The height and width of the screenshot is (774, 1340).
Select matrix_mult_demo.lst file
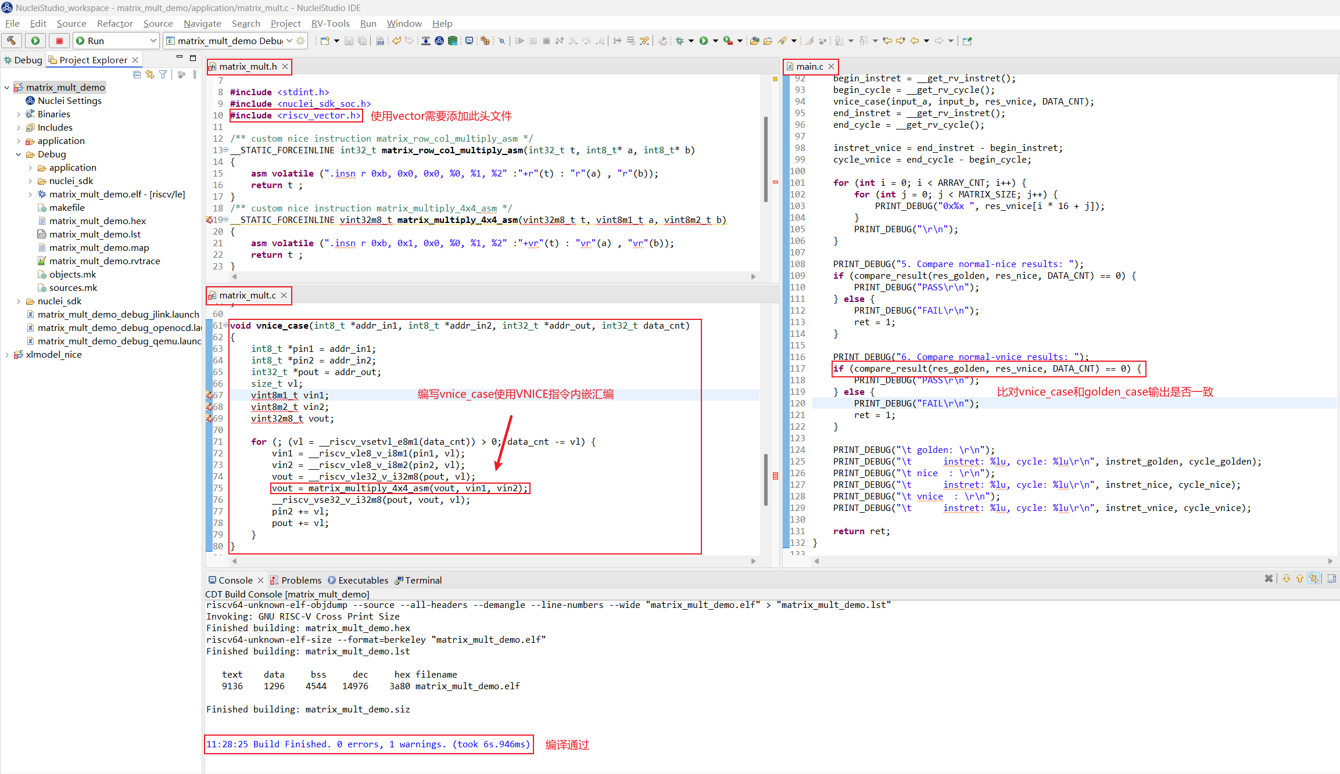(x=89, y=235)
